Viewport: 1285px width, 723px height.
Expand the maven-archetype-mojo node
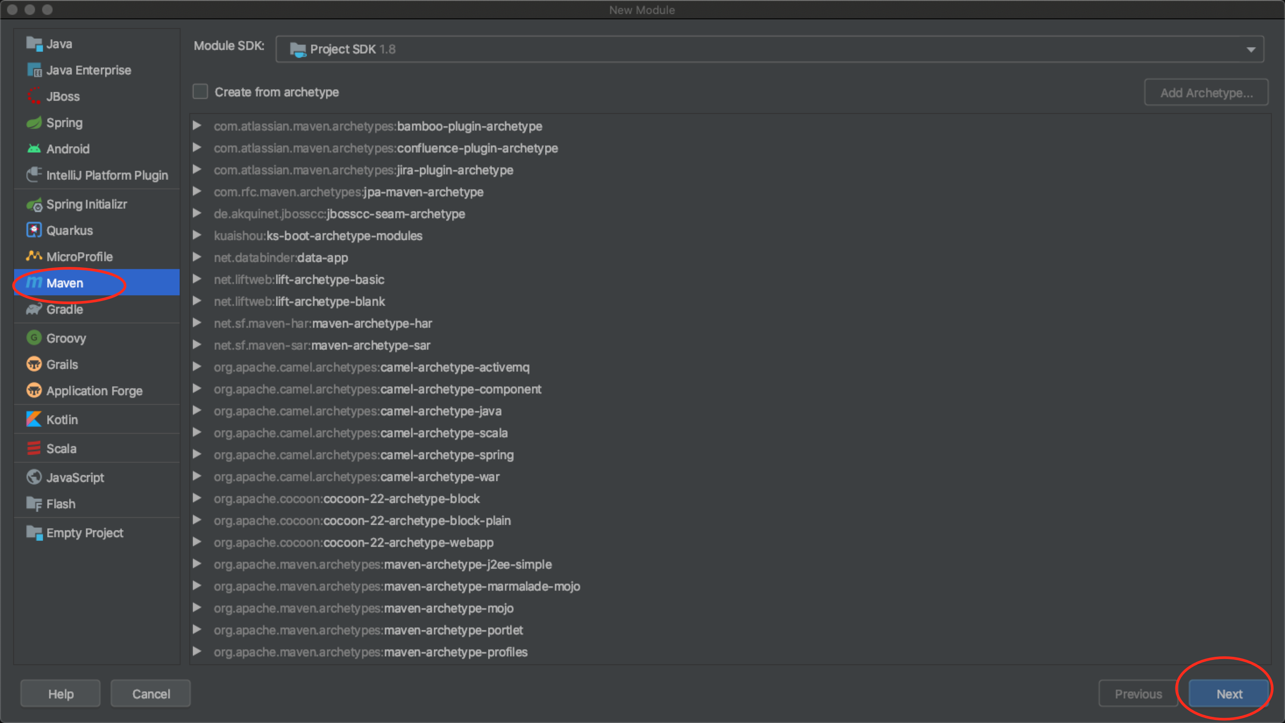[x=197, y=608]
